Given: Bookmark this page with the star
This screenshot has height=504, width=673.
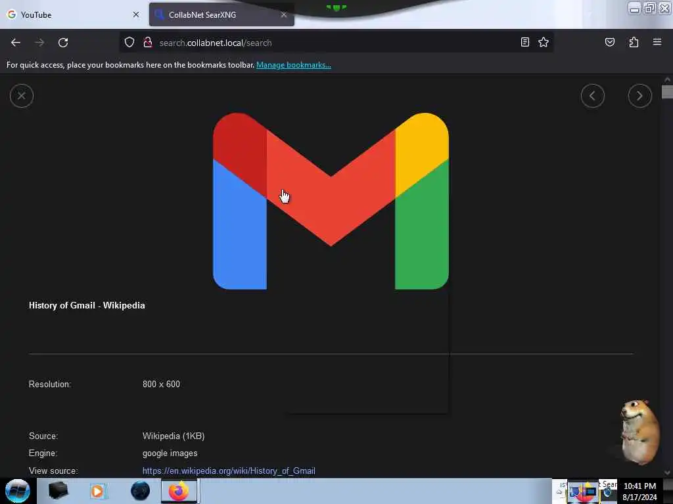Looking at the screenshot, I should pos(544,42).
